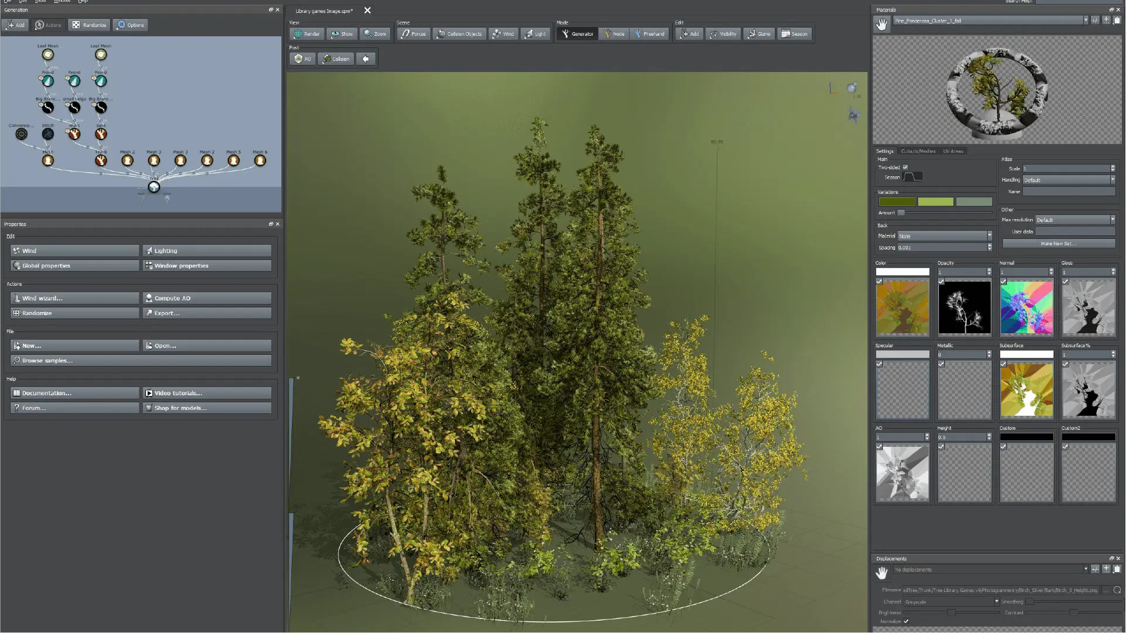Switch to the Cutouts/Meshes tab
This screenshot has width=1126, height=633.
tap(918, 151)
